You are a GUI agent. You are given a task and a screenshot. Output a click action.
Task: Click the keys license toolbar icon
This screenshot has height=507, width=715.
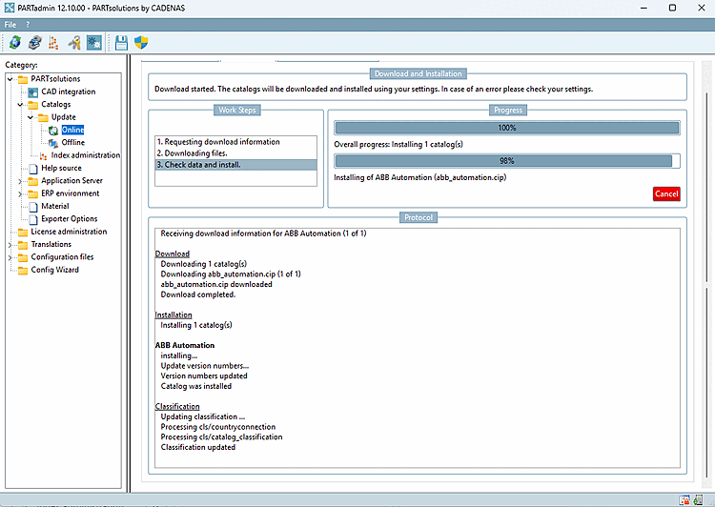(73, 43)
